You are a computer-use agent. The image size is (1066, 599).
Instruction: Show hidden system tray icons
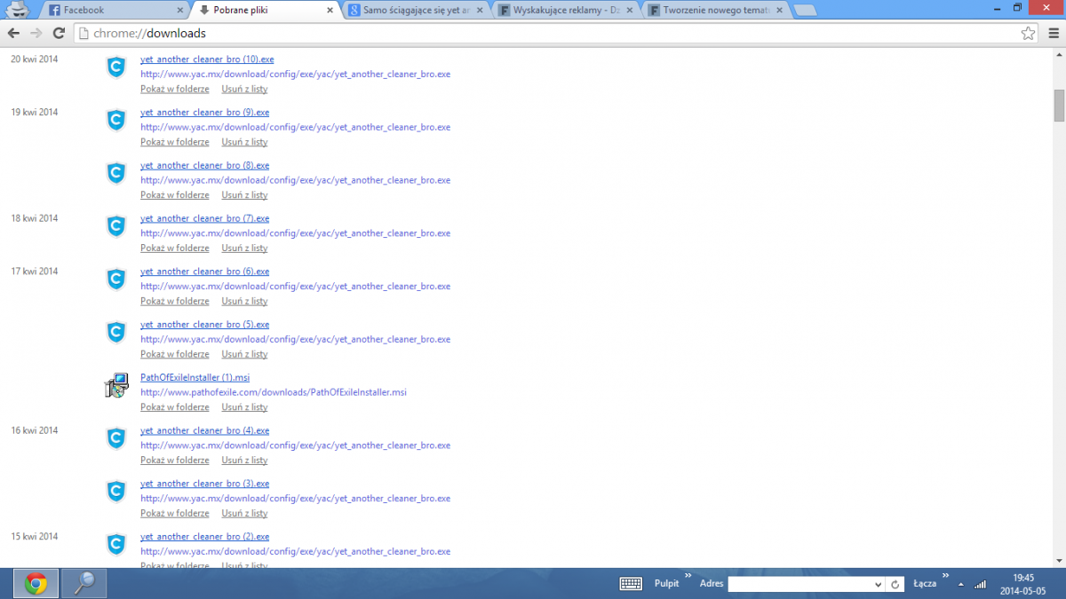(x=960, y=584)
